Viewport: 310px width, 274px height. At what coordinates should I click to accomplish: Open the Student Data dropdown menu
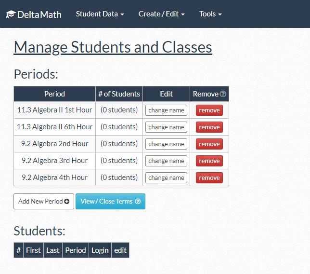tap(100, 14)
